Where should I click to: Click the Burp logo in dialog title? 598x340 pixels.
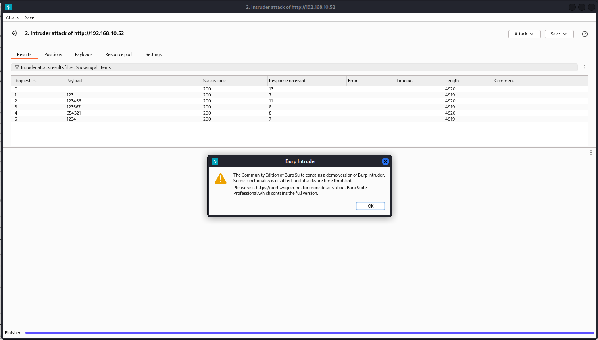click(215, 161)
